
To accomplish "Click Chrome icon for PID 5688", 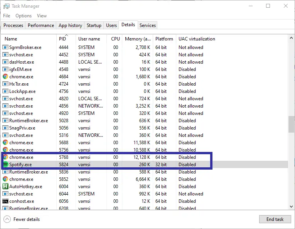I will click(5, 143).
